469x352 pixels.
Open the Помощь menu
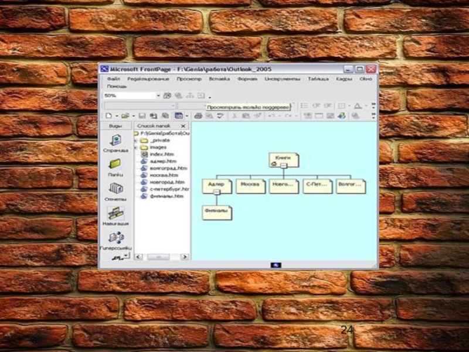(117, 86)
